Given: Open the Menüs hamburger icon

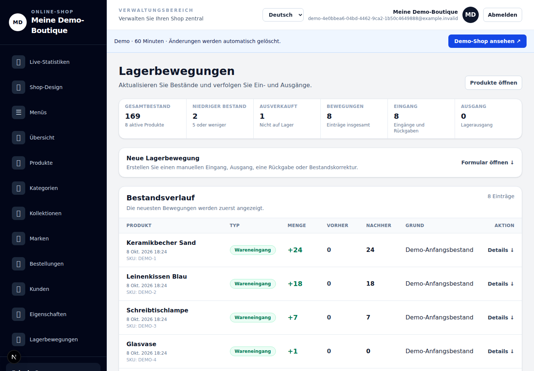Looking at the screenshot, I should point(19,112).
